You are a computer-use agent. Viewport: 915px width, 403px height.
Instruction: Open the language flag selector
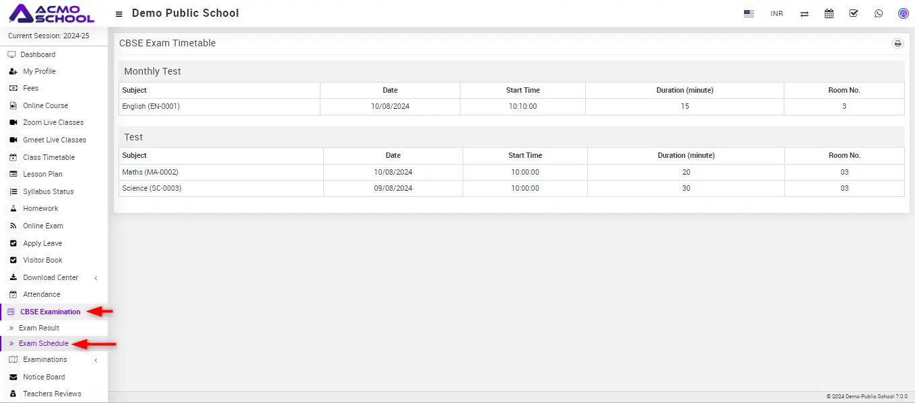pos(749,13)
